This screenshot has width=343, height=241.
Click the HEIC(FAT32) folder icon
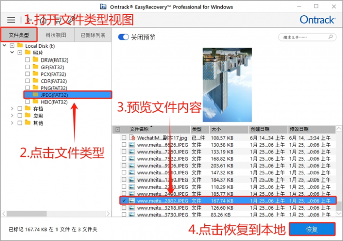[35, 102]
